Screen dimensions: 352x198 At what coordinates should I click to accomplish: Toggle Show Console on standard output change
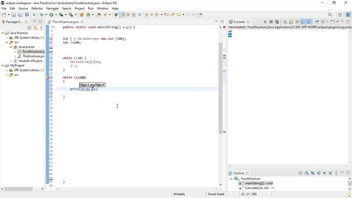tap(303, 22)
